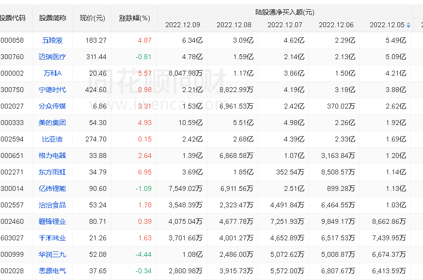Select stock code 300014
Viewport: 423px width, 280px height.
(12, 188)
